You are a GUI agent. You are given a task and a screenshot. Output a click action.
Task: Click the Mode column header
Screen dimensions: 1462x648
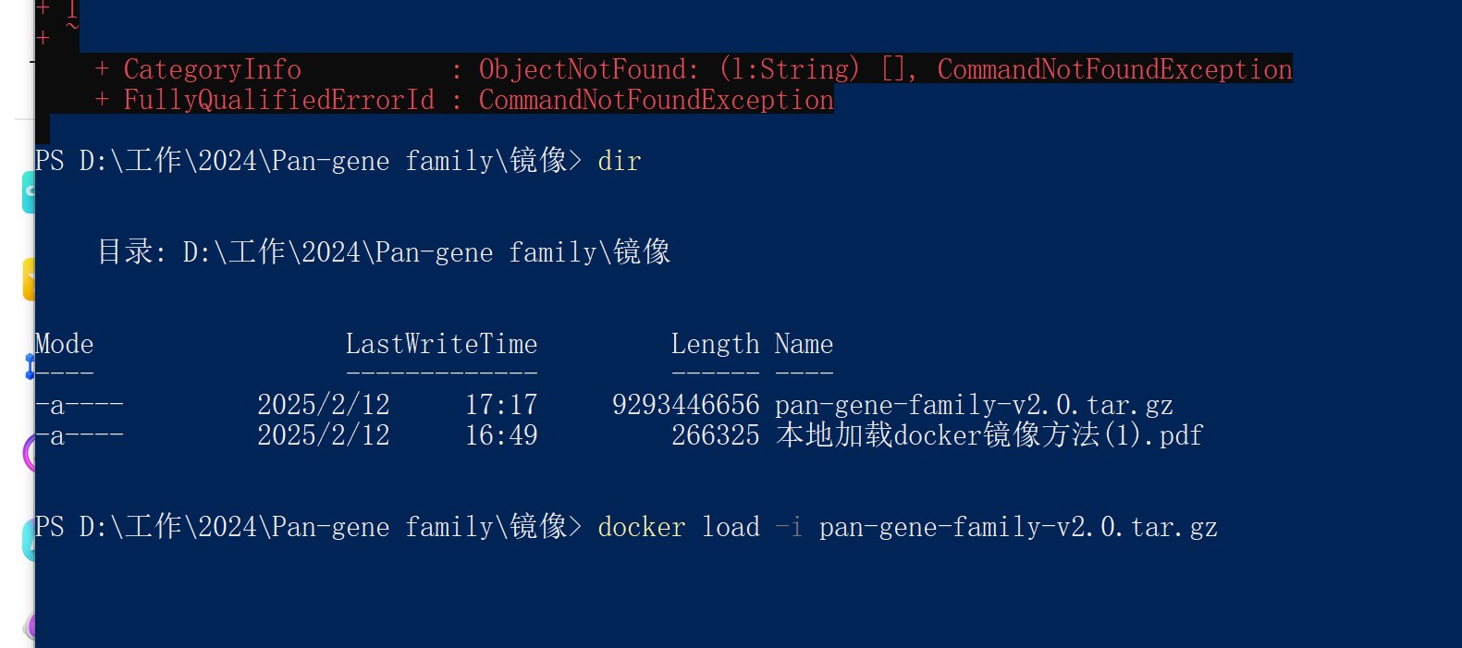click(x=64, y=345)
